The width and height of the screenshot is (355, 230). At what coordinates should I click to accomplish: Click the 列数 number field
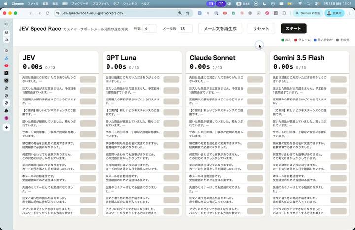coord(150,29)
